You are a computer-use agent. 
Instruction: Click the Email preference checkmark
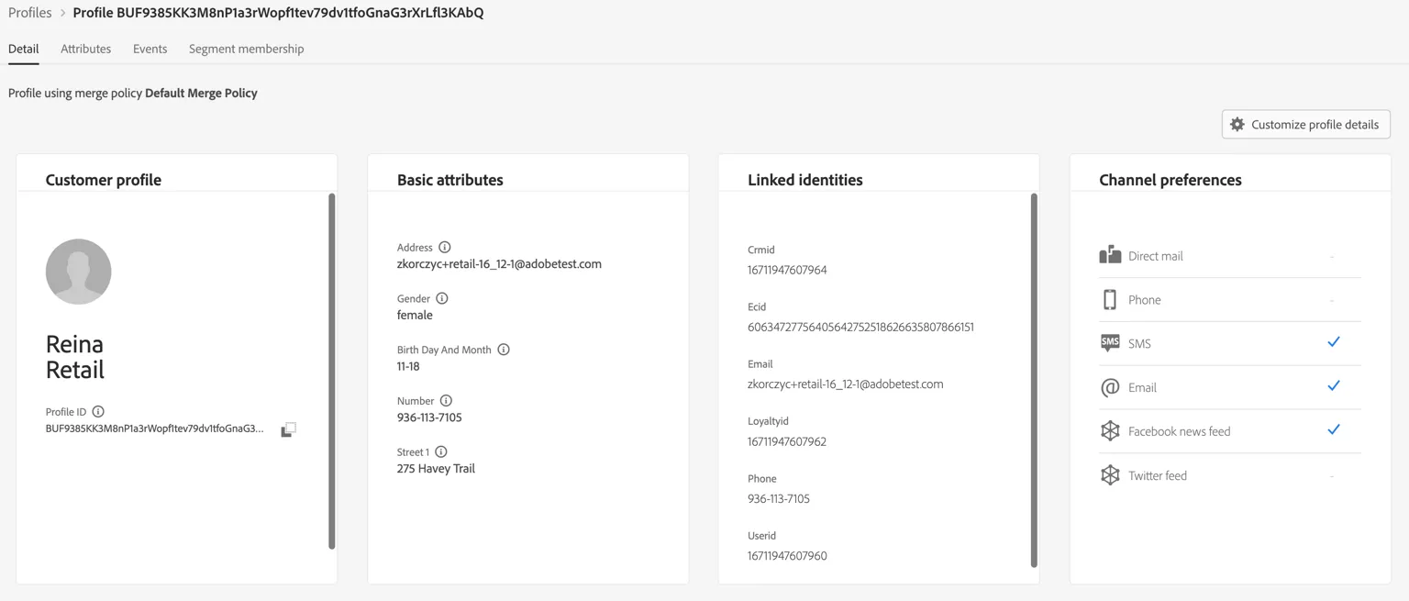[x=1334, y=386]
